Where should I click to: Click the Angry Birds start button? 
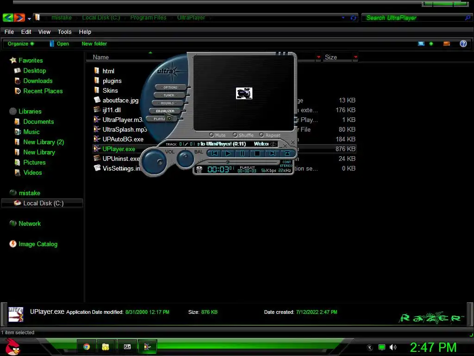click(12, 347)
